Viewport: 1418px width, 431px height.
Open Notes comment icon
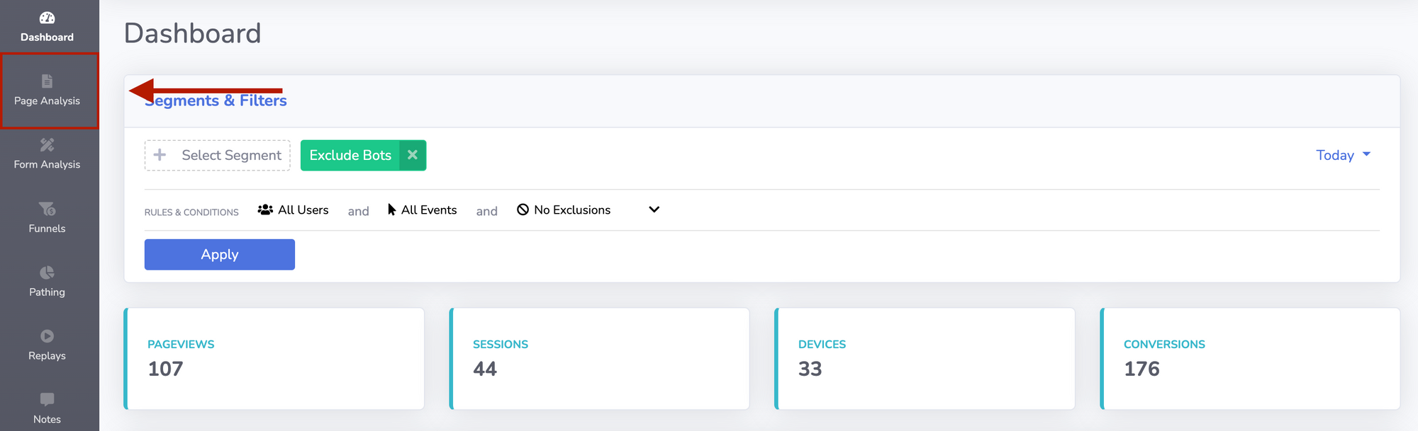pos(47,399)
